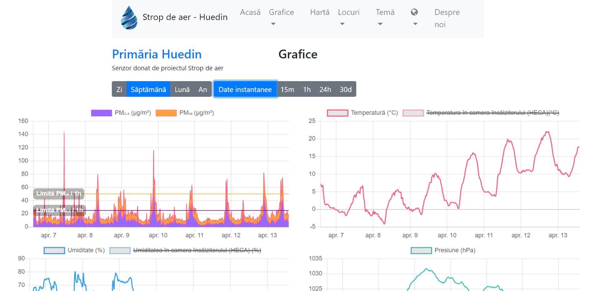The width and height of the screenshot is (600, 291).
Task: Select the Săptămână time range
Action: [x=148, y=89]
